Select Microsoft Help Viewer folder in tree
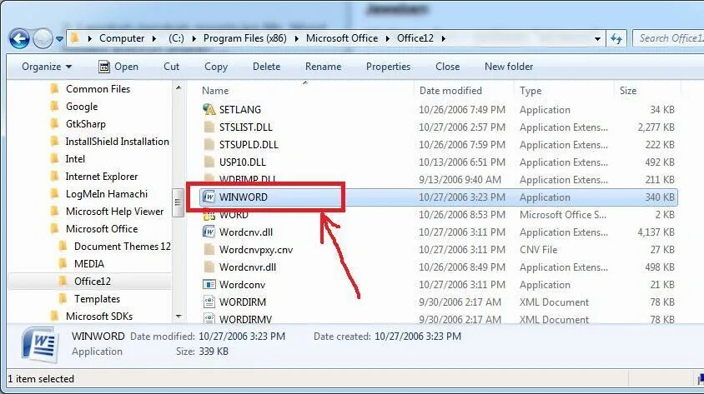704x394 pixels. tap(114, 211)
